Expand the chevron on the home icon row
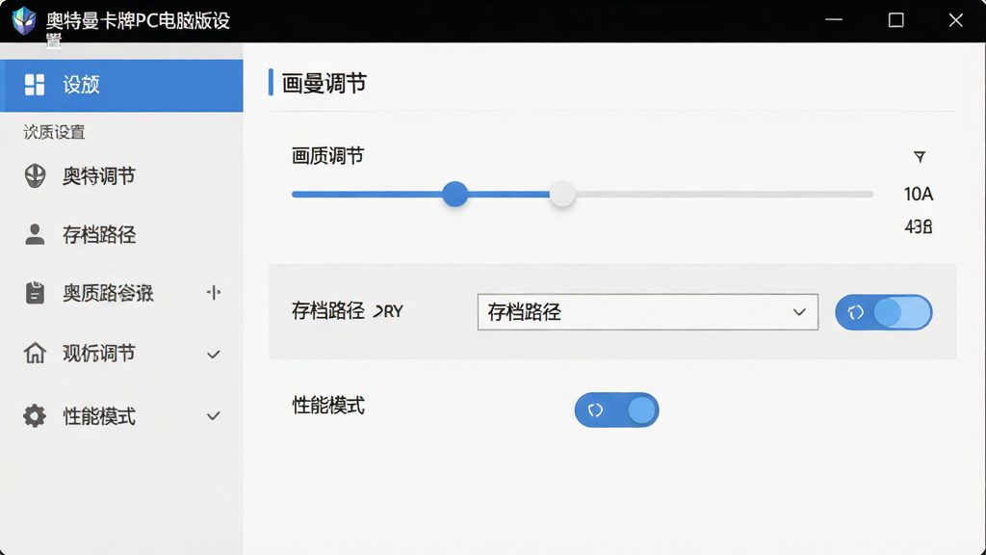This screenshot has width=986, height=555. tap(214, 355)
